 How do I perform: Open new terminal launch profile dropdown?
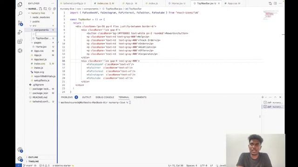tap(266, 97)
